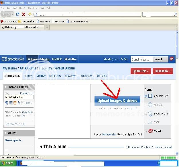Open a new tab with plus button
This screenshot has width=179, height=167.
[x=47, y=27]
